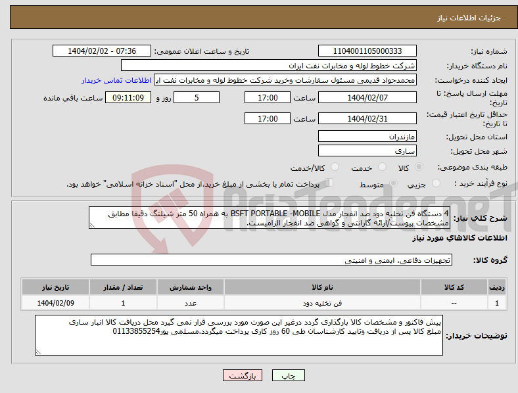The height and width of the screenshot is (393, 518).
Task: Select the خدمت radio button
Action: pos(382,167)
